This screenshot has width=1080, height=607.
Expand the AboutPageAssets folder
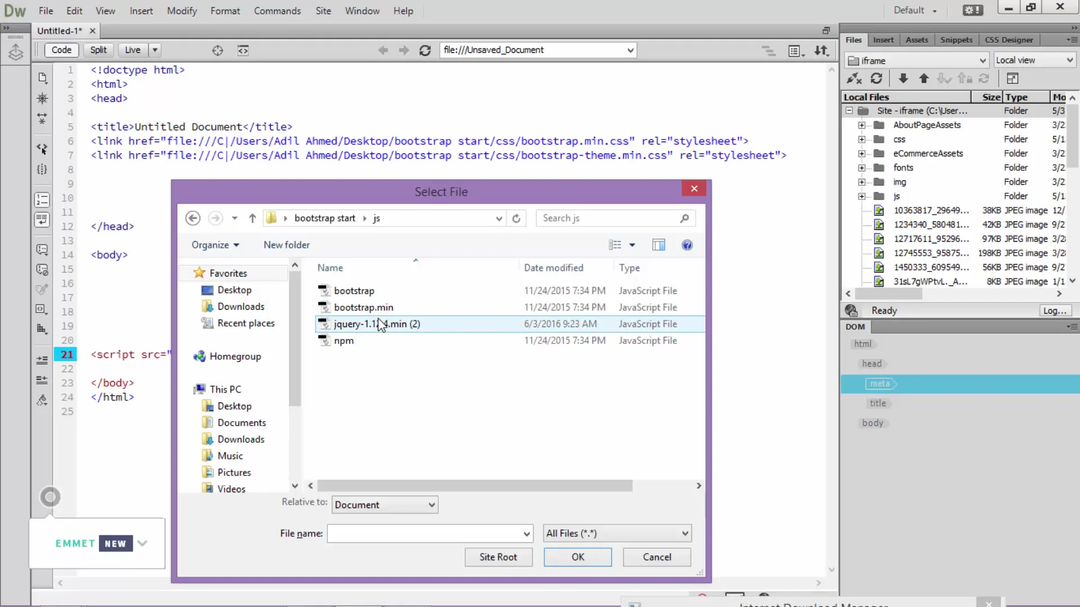click(x=862, y=125)
